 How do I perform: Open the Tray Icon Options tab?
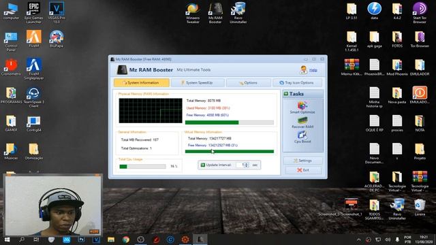297,83
